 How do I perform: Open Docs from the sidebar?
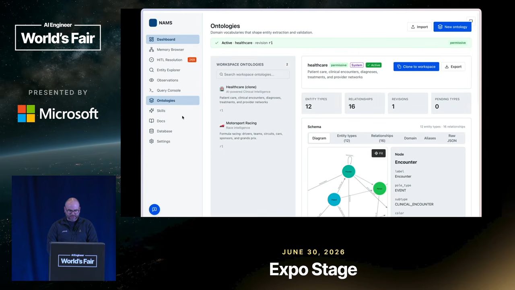tap(173, 121)
